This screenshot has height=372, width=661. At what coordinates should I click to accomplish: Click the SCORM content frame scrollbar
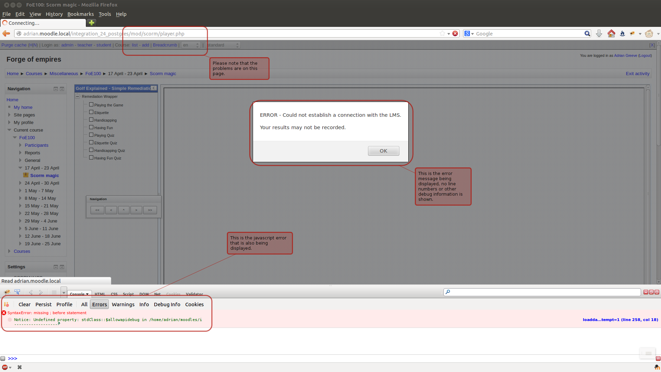[648, 184]
